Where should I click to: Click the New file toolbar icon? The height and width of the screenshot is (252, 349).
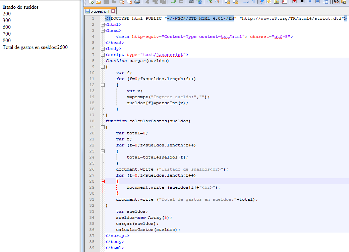pos(91,2)
